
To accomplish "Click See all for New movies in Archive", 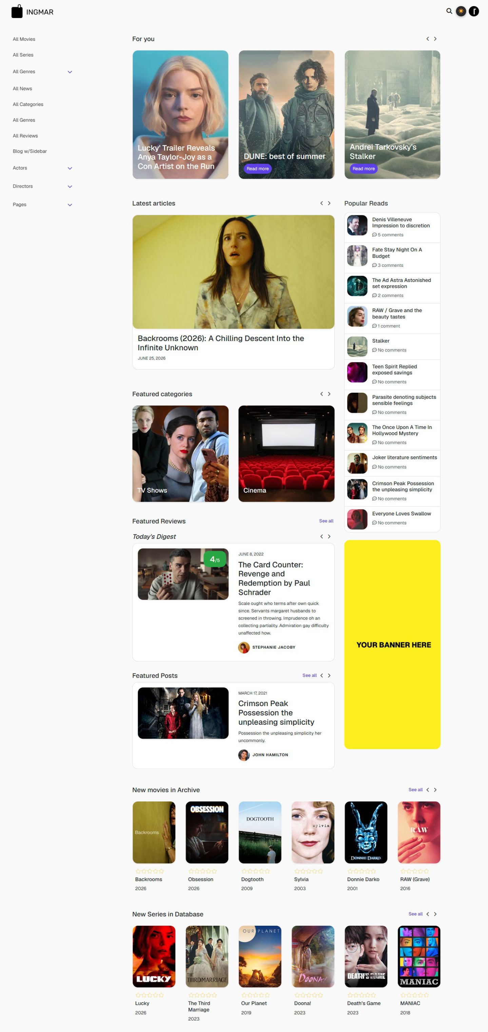I will click(x=415, y=790).
